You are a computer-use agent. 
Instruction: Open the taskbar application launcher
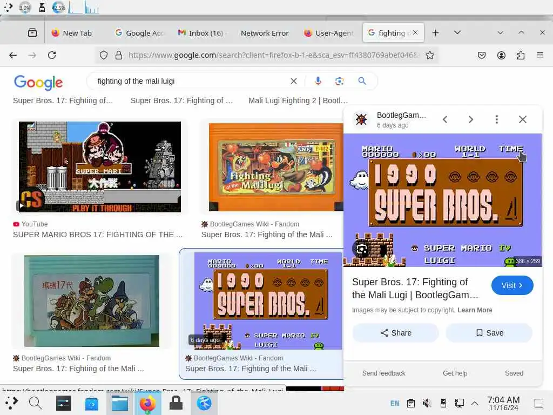pyautogui.click(x=11, y=403)
